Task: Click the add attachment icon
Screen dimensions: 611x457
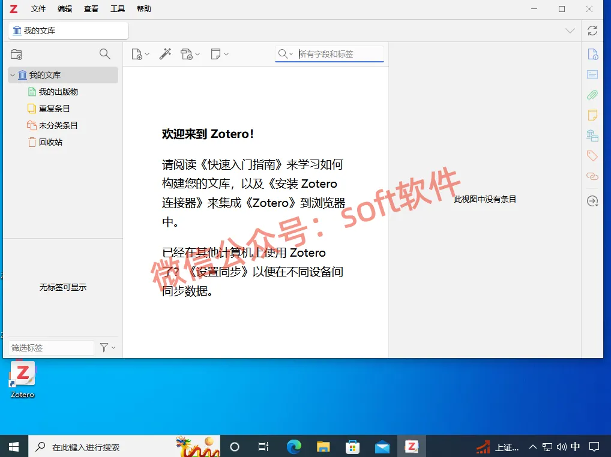Action: click(x=186, y=54)
